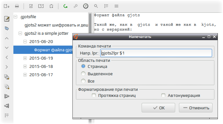Image resolution: width=223 pixels, height=124 pixels.
Task: Collapse the .gjotsfile root node
Action: click(x=16, y=17)
